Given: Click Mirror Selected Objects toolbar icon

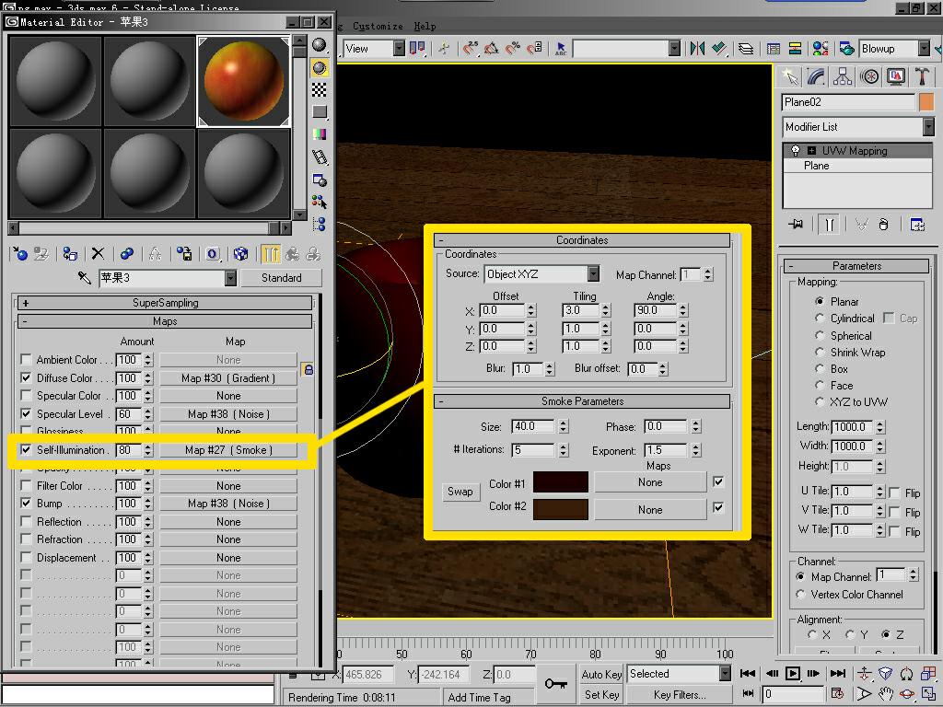Looking at the screenshot, I should pyautogui.click(x=697, y=48).
